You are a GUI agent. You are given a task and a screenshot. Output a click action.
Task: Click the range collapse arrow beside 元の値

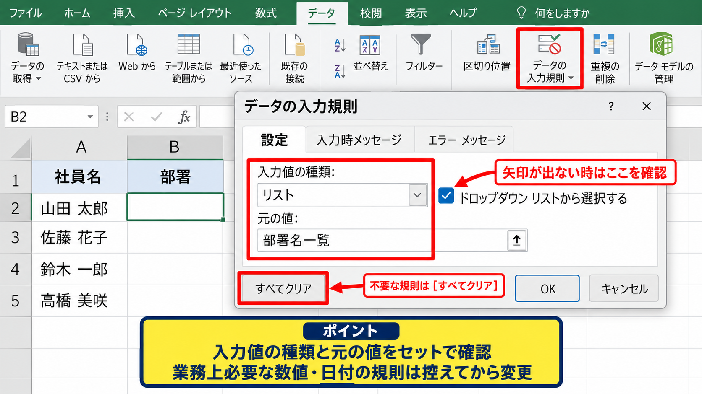tap(517, 240)
